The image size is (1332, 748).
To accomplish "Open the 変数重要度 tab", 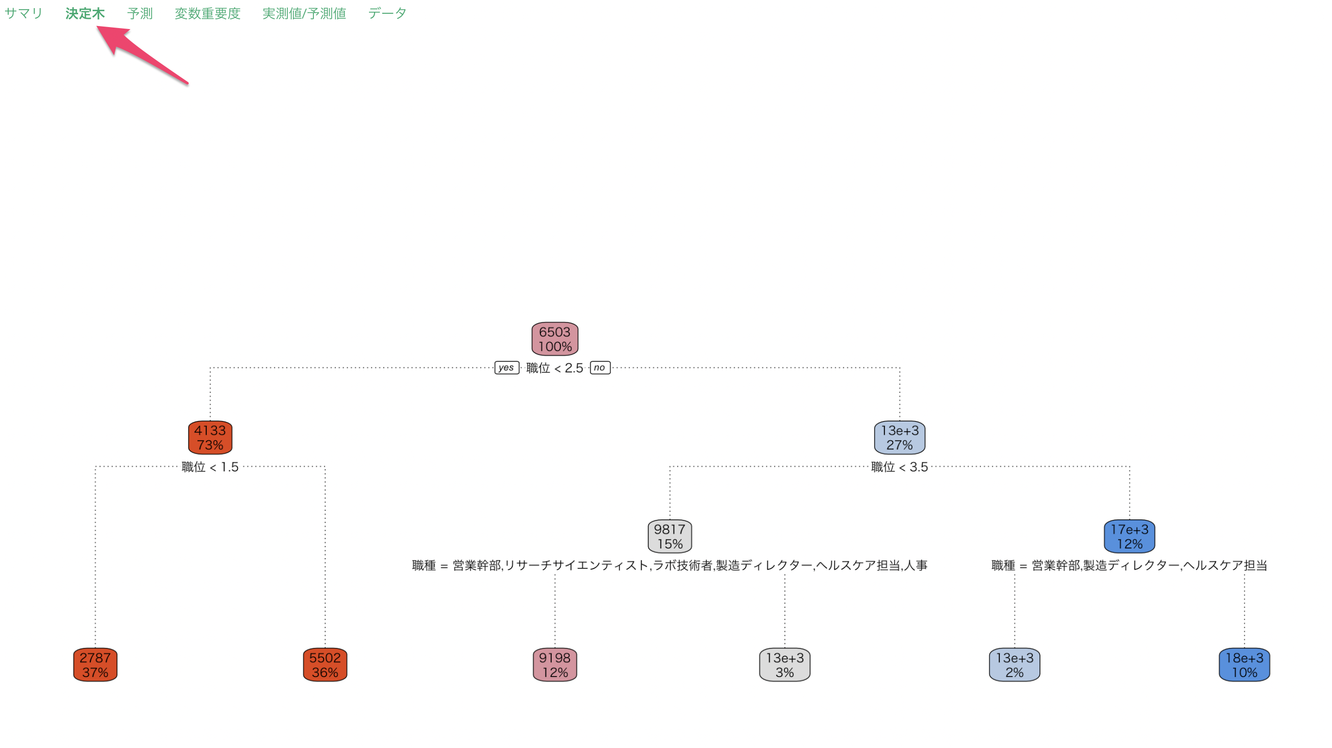I will [x=207, y=13].
